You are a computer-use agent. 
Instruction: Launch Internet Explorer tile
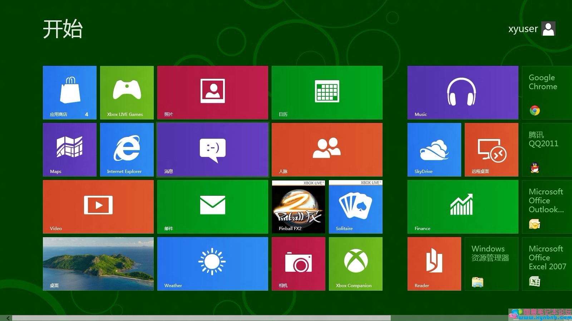pos(127,150)
